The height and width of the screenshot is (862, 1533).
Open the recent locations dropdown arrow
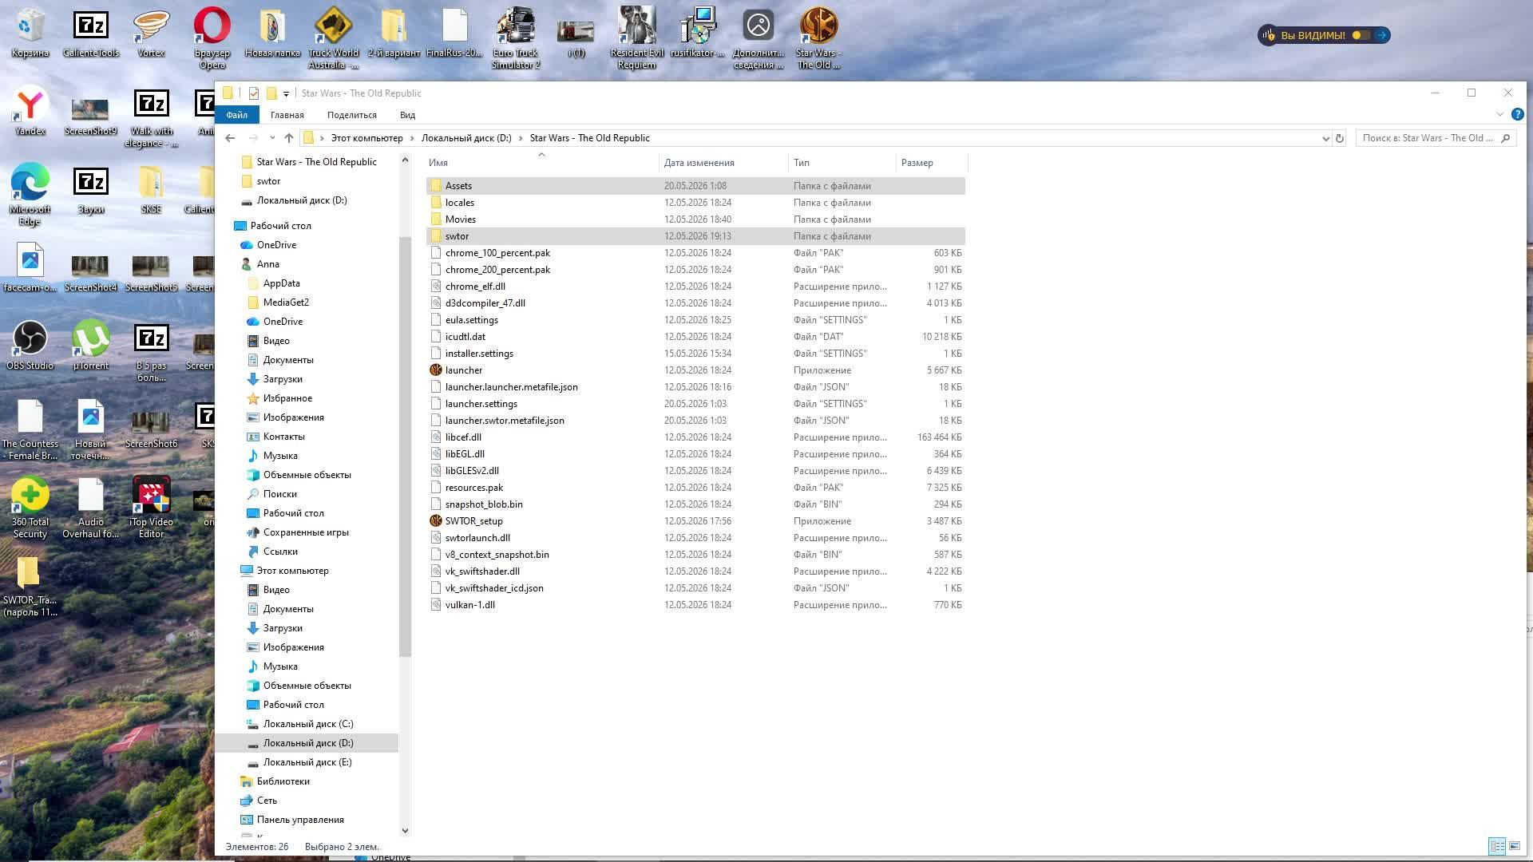272,138
